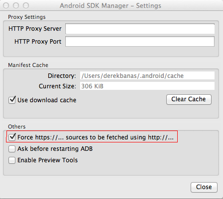Click the Proxy Settings group heading
Screen dimensions: 223x199
pyautogui.click(x=27, y=17)
